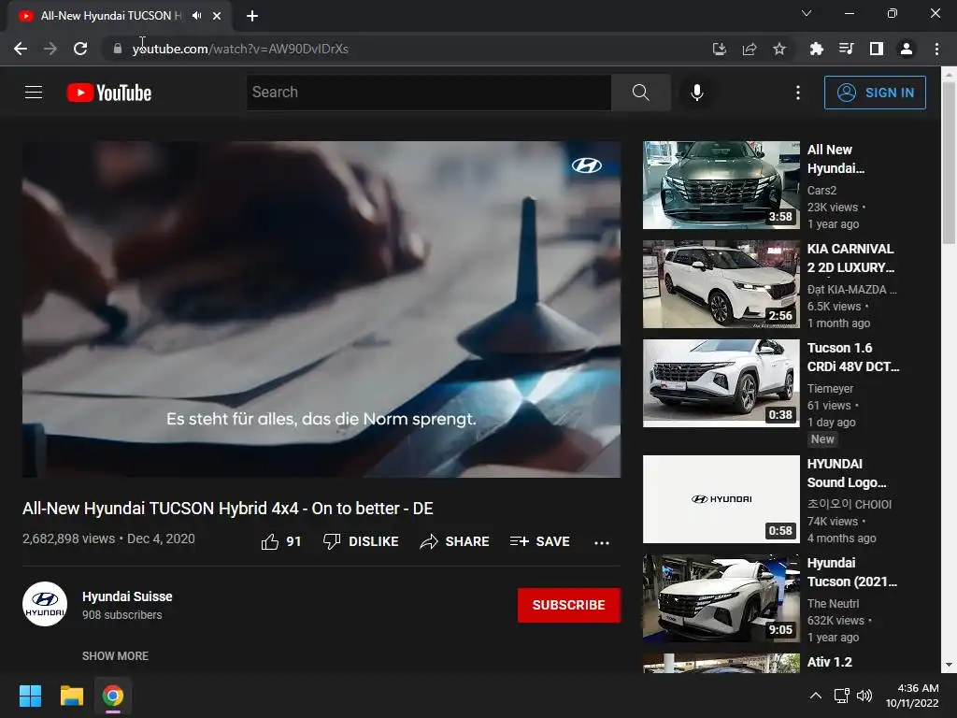Screen dimensions: 957x718
Task: Click Chrome icon in taskbar
Action: click(x=112, y=696)
